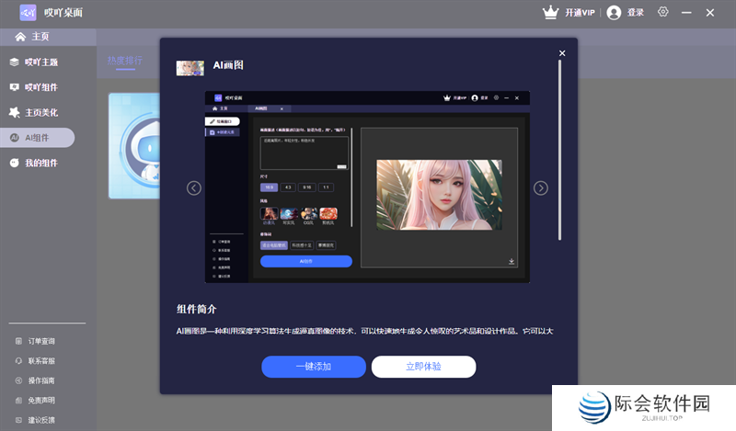736x431 pixels.
Task: Close the AI画图 dialog
Action: tap(562, 53)
